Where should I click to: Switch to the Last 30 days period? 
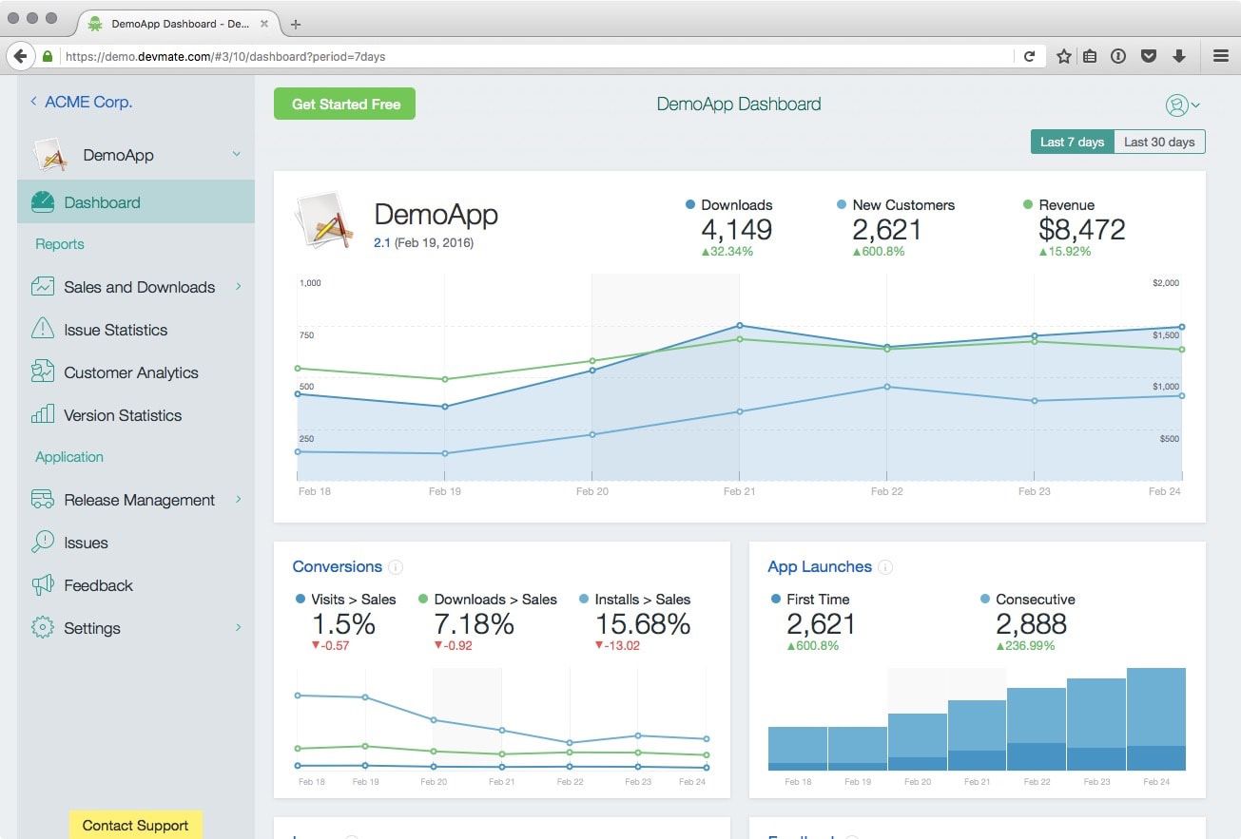[1159, 142]
